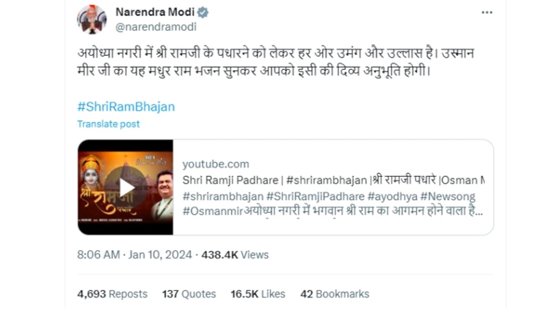Screen dimensions: 554x312
Task: Click the blue verified badge
Action: pos(203,12)
